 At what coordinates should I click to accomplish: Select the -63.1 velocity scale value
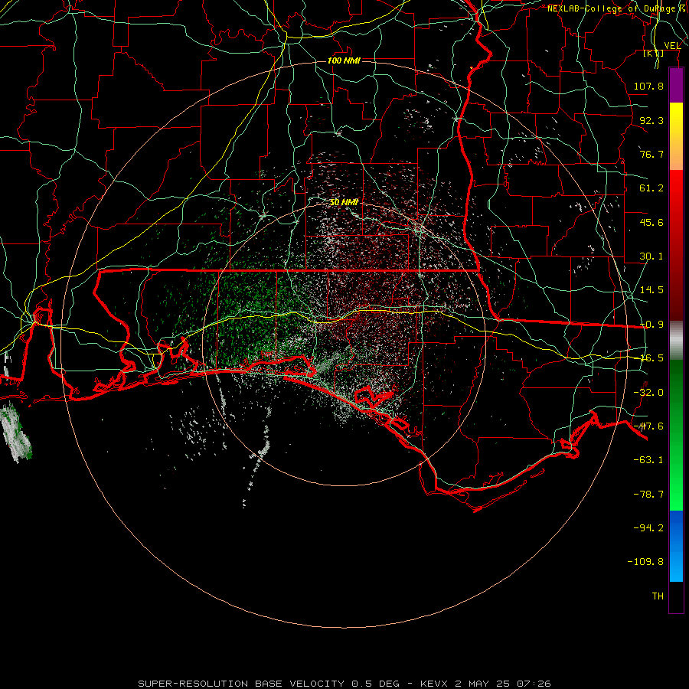648,460
